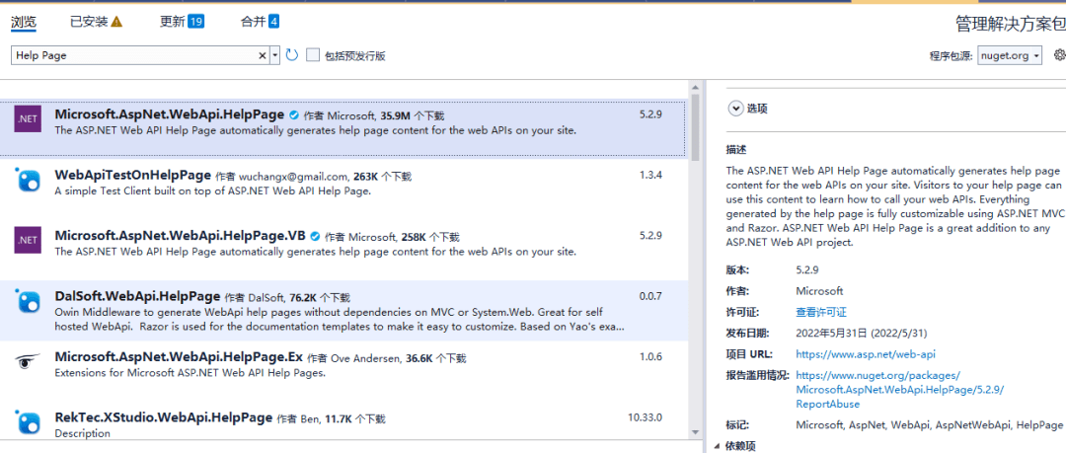Screen dimensions: 1066x453
Task: Select Microsoft.AspNet.WebApi.HelpPage package title
Action: (170, 114)
